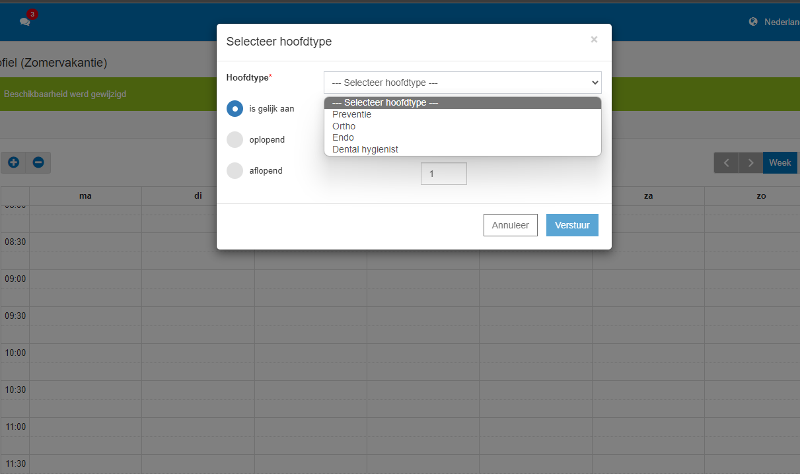Open the chat messages icon
The width and height of the screenshot is (800, 474).
[25, 21]
